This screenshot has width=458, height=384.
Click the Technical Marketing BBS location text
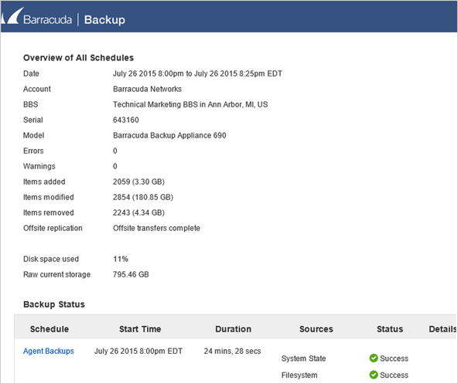[190, 104]
